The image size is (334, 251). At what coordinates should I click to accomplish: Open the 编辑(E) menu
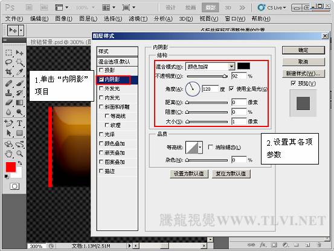tap(39, 19)
